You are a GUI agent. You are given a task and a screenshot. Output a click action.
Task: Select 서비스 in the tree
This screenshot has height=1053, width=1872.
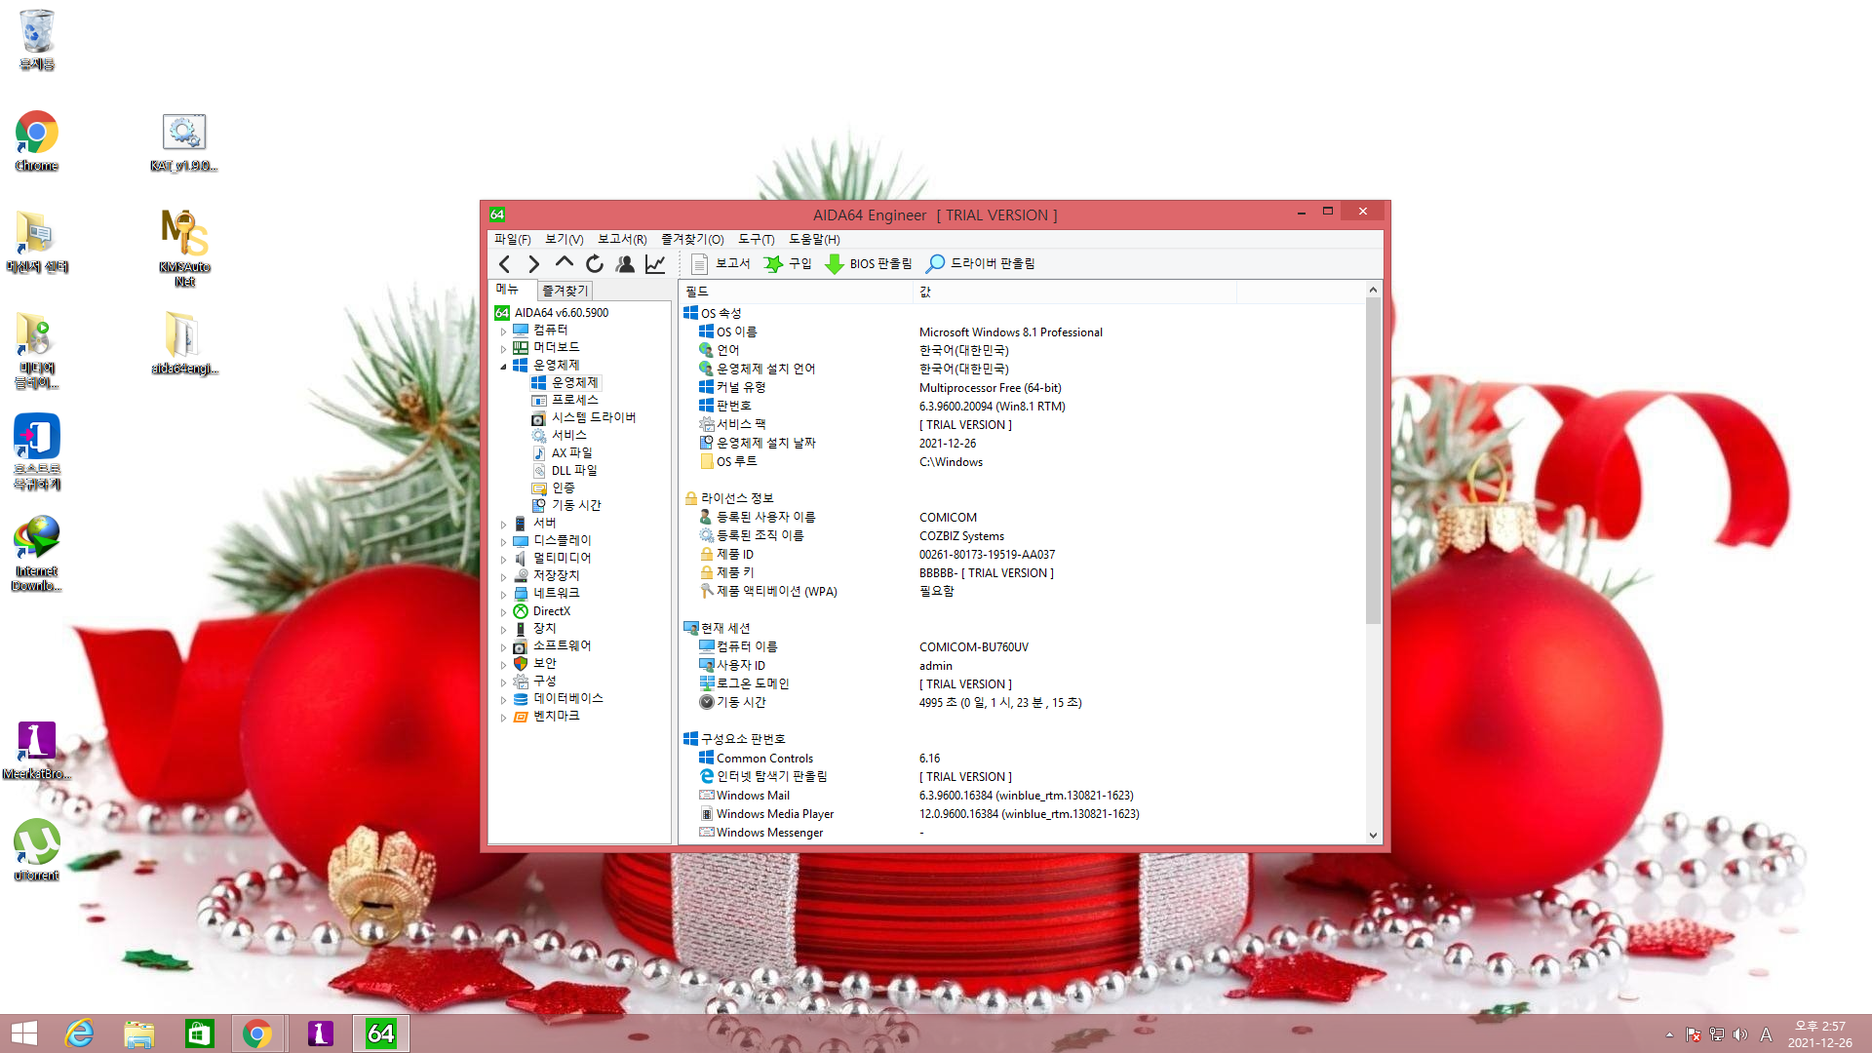559,436
